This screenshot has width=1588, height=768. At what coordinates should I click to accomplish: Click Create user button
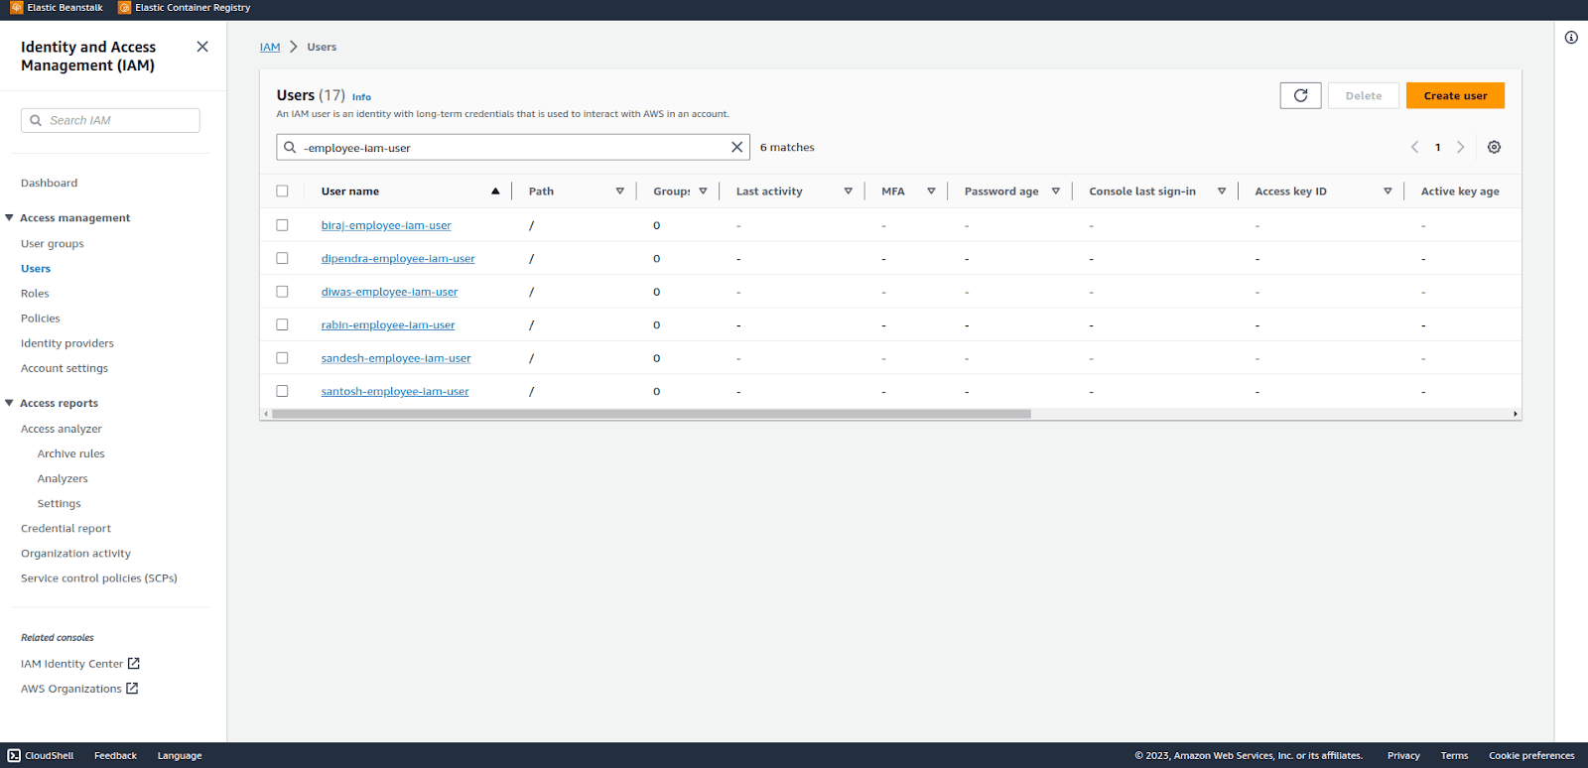tap(1455, 95)
